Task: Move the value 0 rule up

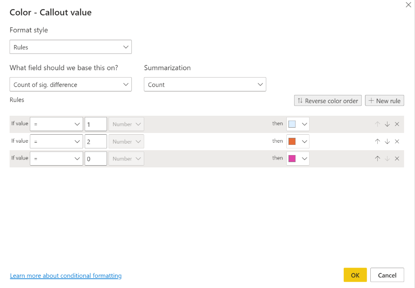Action: 377,159
